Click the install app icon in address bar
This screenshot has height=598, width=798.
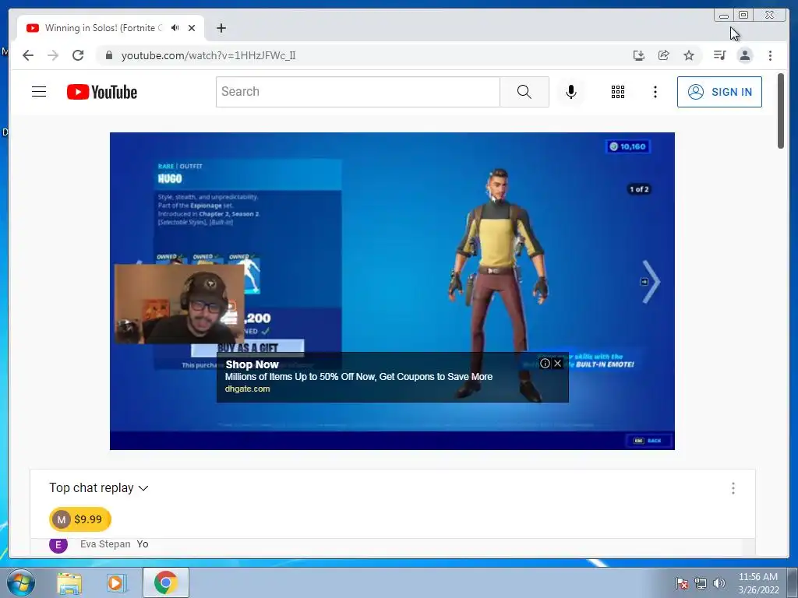coord(639,55)
